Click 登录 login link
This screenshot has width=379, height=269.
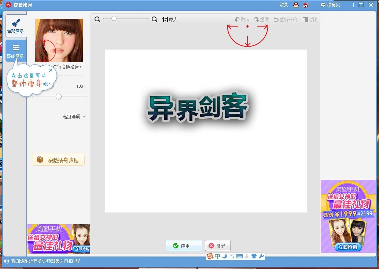click(284, 5)
